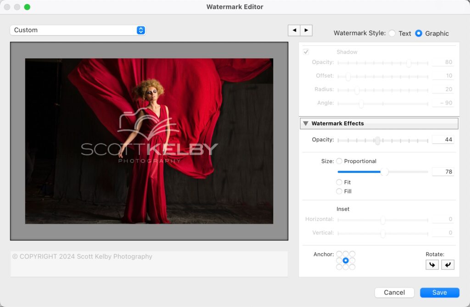
Task: Click the Size slider track
Action: (x=383, y=172)
